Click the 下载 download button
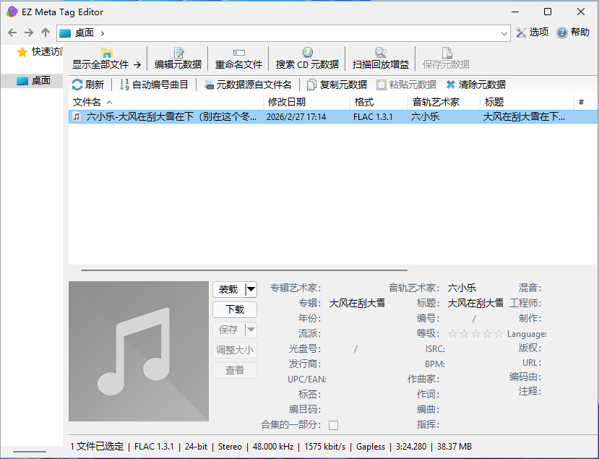Viewport: 599px width, 459px height. (233, 309)
